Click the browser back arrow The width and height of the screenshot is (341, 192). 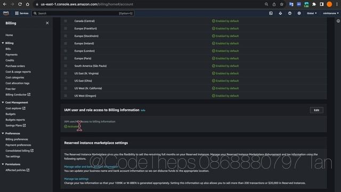pos(5,4)
